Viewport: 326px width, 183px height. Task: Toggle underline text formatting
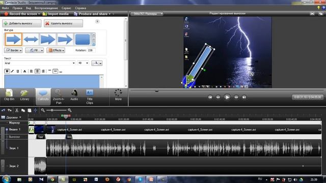[x=18, y=71]
